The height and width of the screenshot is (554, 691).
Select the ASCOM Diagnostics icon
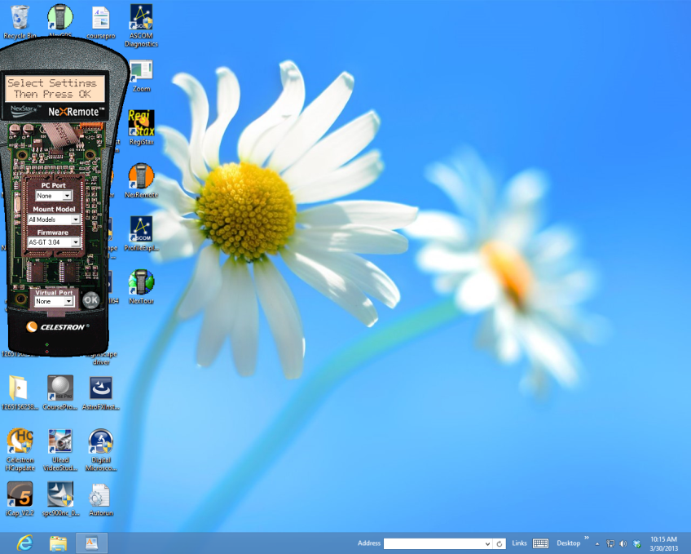pos(141,25)
